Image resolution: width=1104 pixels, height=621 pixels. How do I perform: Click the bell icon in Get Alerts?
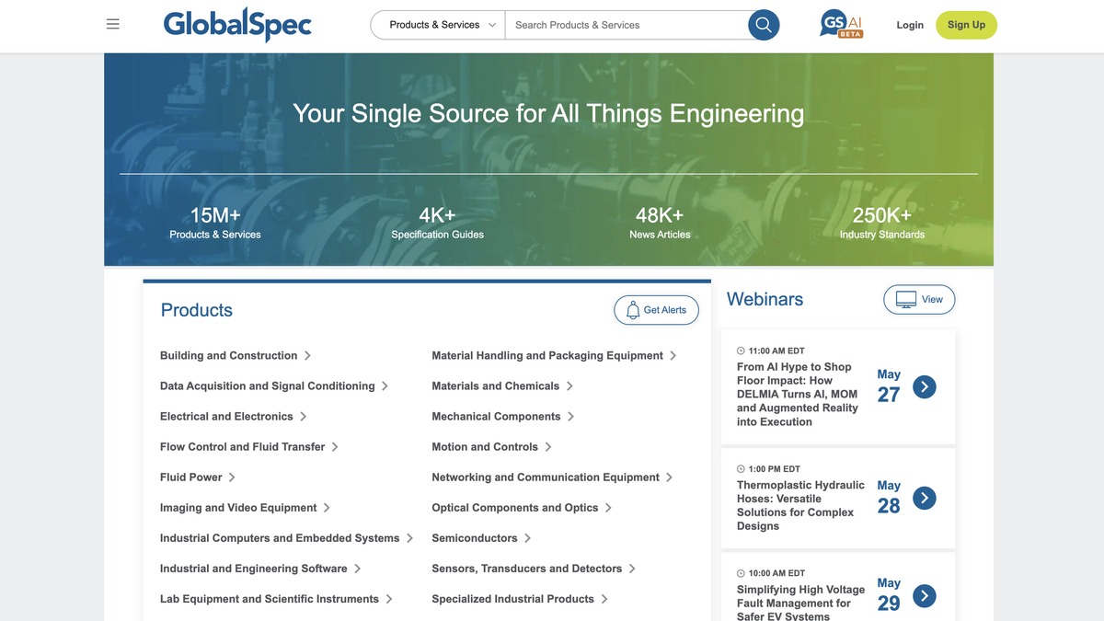point(632,310)
